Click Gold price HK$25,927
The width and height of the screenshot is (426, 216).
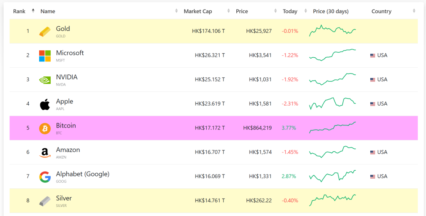coord(259,31)
